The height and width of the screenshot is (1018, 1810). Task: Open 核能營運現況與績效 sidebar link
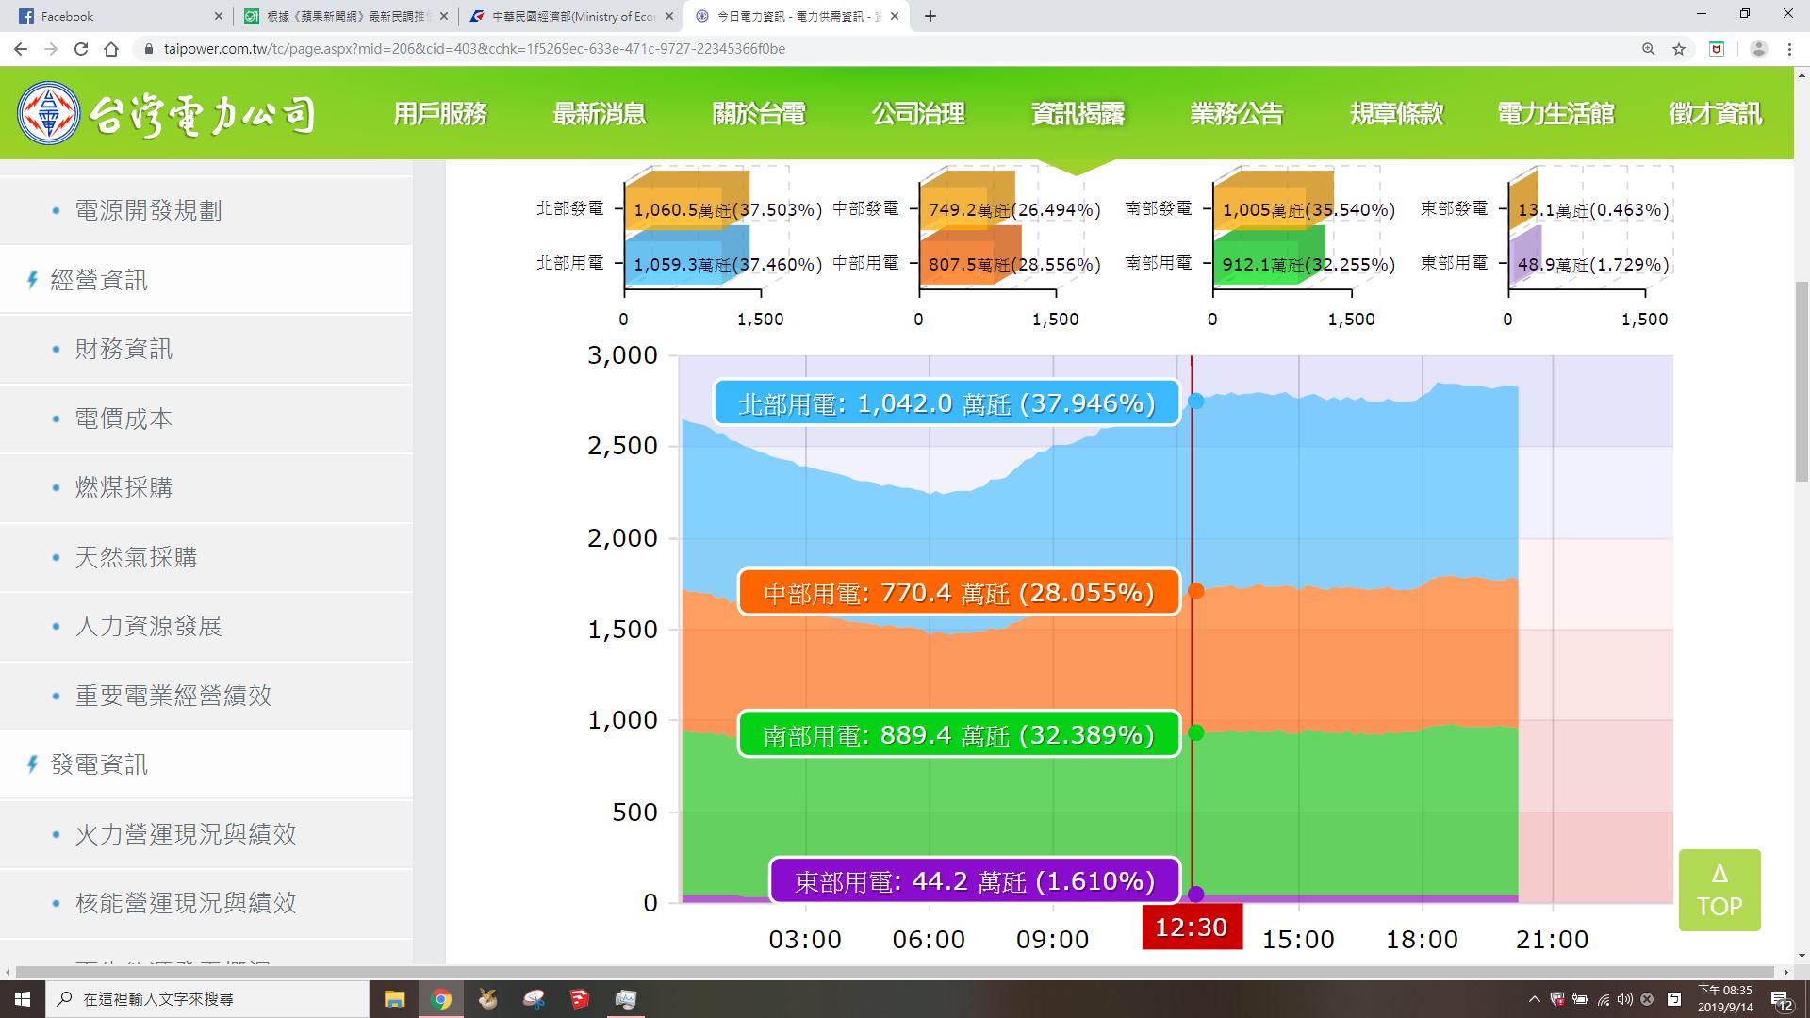pos(206,903)
